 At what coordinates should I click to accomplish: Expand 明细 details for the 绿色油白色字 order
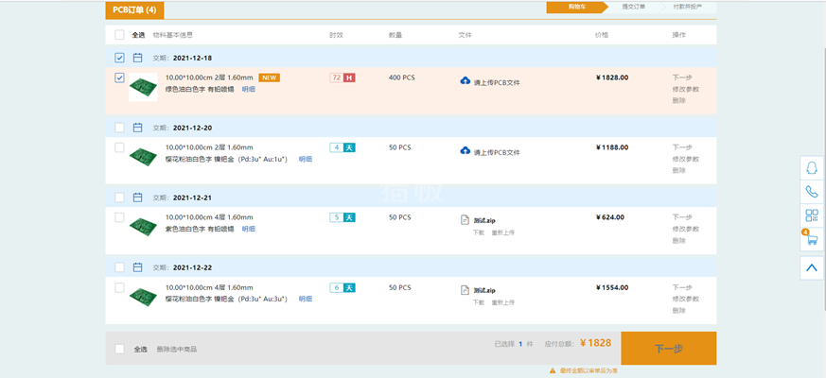click(248, 89)
